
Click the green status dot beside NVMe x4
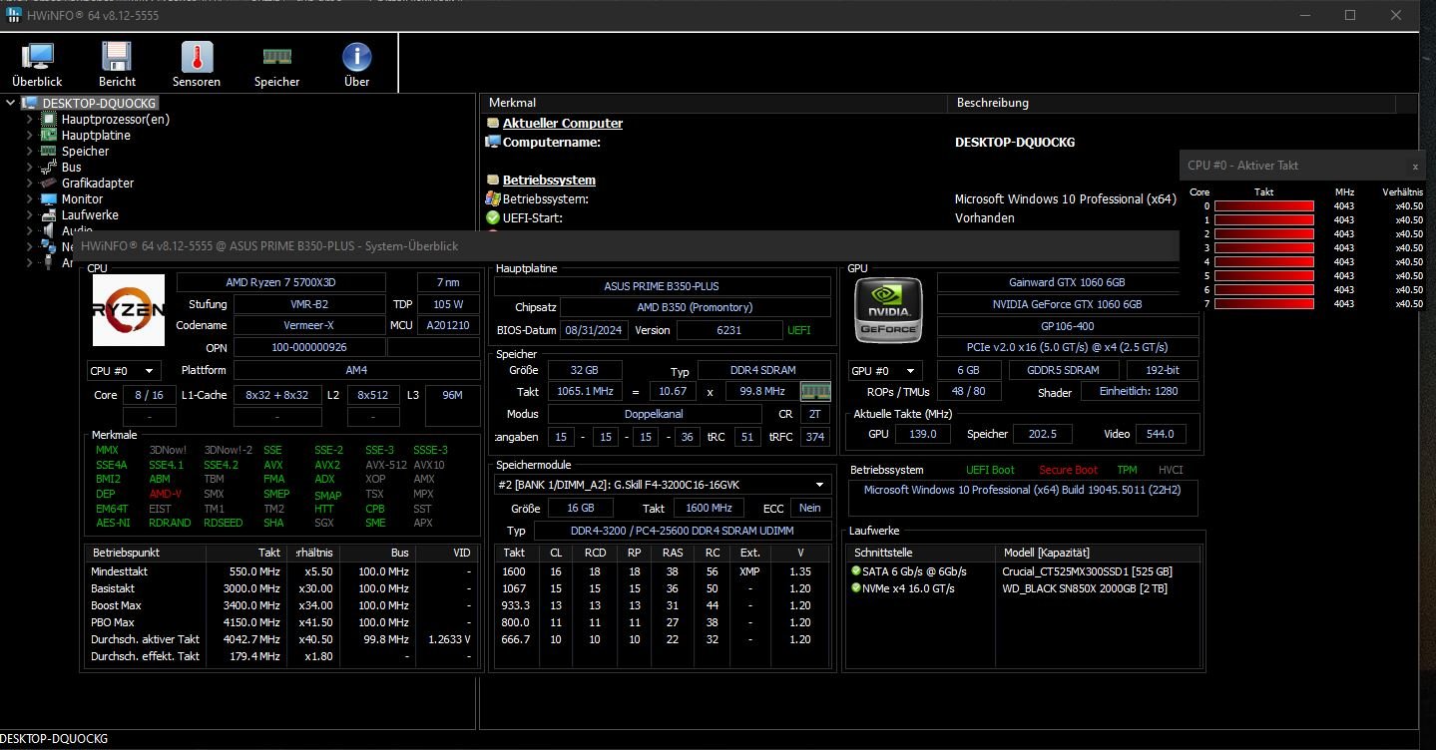pos(855,588)
